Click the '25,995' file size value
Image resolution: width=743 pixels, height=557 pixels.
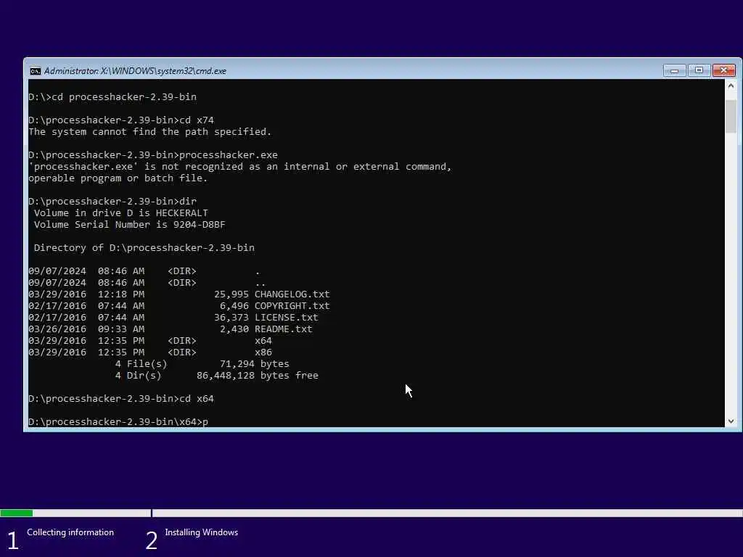[x=231, y=294]
